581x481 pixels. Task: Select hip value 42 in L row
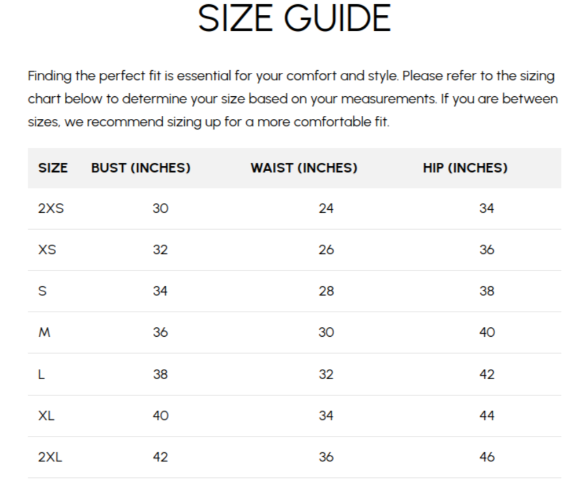(x=487, y=374)
